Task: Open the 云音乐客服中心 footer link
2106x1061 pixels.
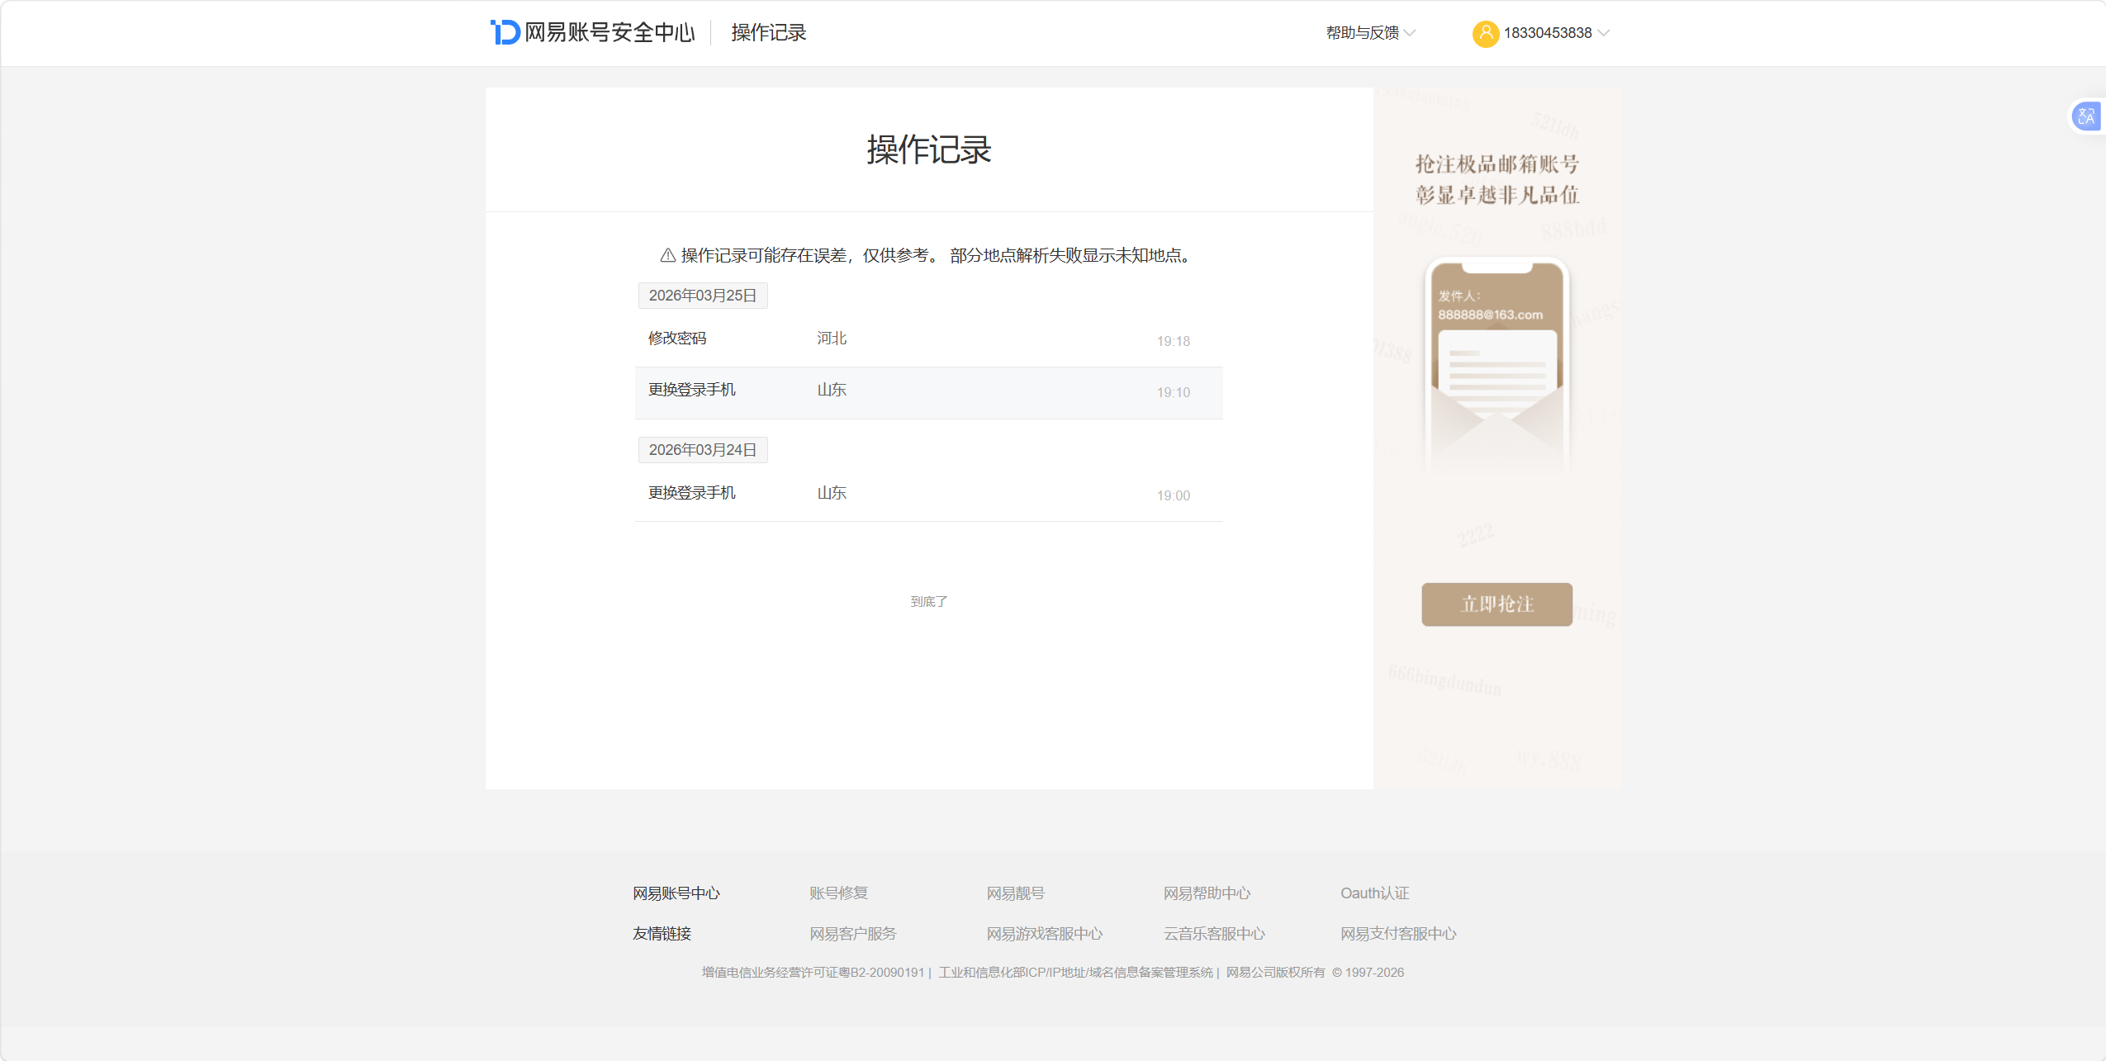Action: 1214,934
